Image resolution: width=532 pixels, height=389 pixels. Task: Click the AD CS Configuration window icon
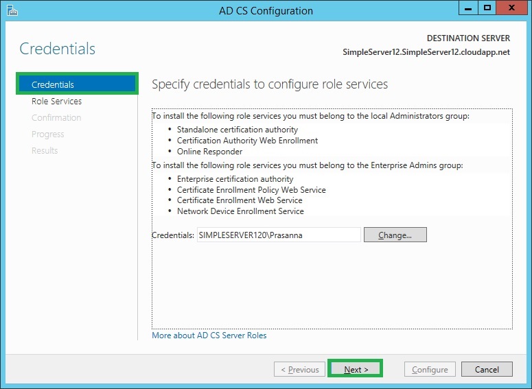pyautogui.click(x=10, y=10)
